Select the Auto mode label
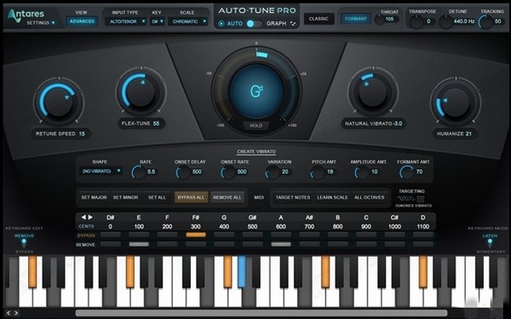This screenshot has height=319, width=511. point(235,24)
